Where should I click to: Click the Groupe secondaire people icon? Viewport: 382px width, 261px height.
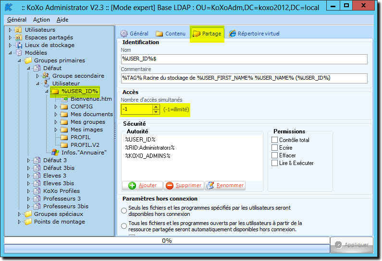tap(46, 76)
